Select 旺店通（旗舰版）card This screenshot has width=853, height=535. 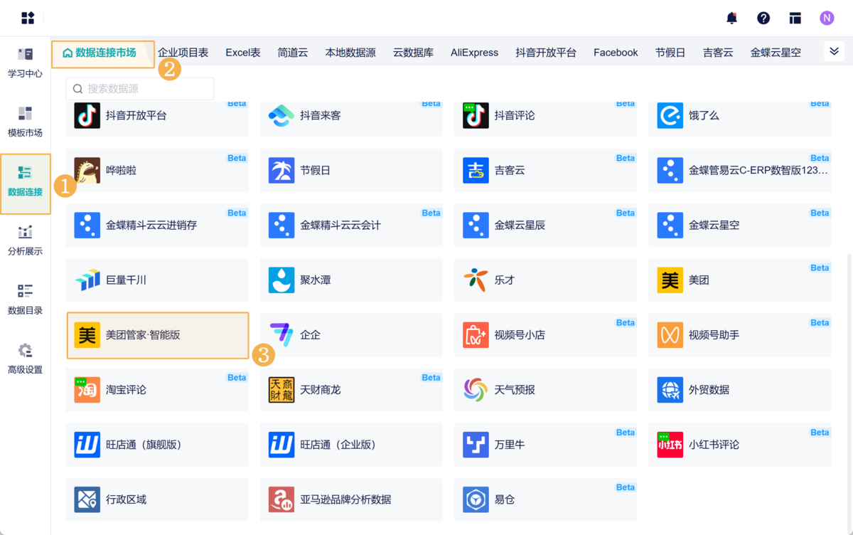click(157, 445)
